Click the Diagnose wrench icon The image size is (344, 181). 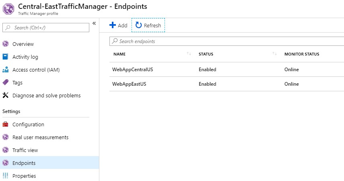click(6, 95)
